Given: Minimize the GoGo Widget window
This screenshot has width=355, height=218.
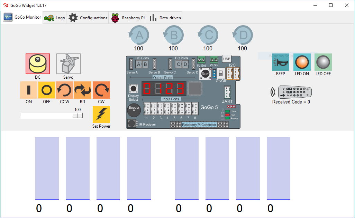Looking at the screenshot, I should click(x=315, y=5).
